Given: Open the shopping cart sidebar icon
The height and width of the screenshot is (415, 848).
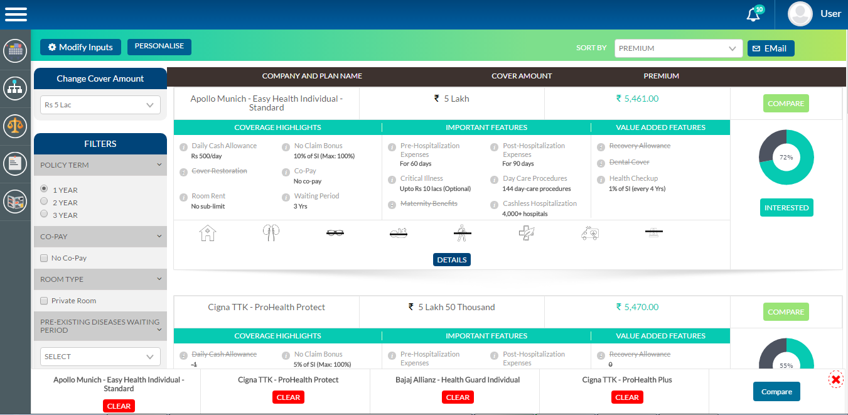Looking at the screenshot, I should (x=15, y=50).
